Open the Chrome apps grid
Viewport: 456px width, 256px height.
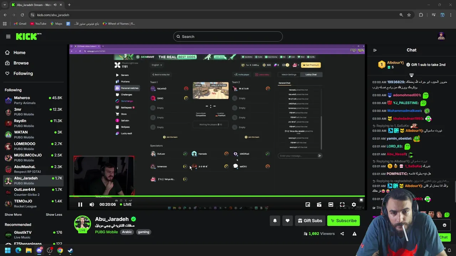(5, 24)
